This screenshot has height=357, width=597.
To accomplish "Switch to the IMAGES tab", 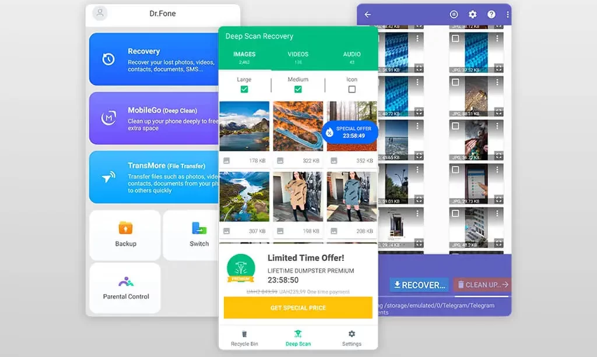I will (244, 58).
